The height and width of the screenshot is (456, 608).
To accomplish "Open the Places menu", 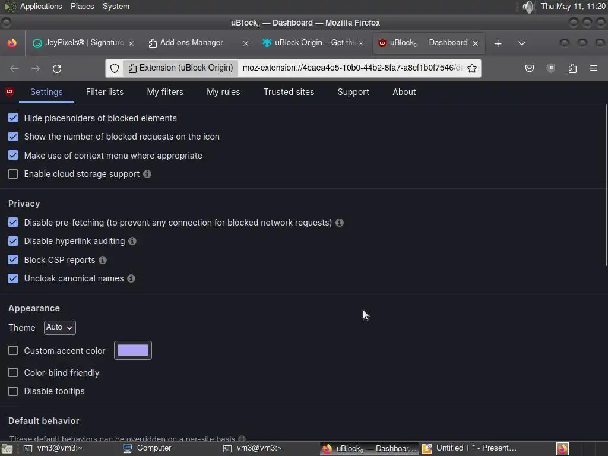I will pos(82,6).
